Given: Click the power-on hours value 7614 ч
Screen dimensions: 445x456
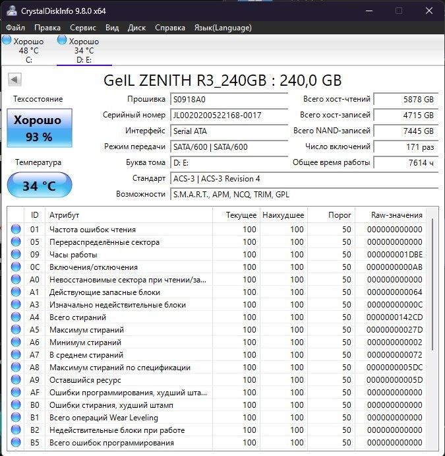Looking at the screenshot, I should click(x=406, y=162).
